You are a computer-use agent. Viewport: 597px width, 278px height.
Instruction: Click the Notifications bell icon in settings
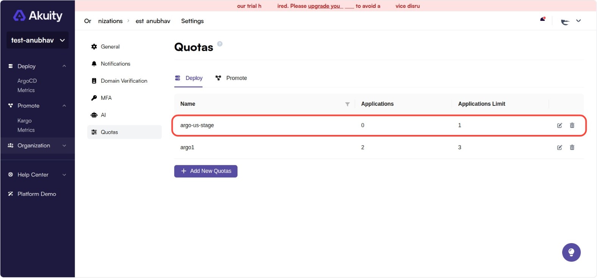(94, 64)
